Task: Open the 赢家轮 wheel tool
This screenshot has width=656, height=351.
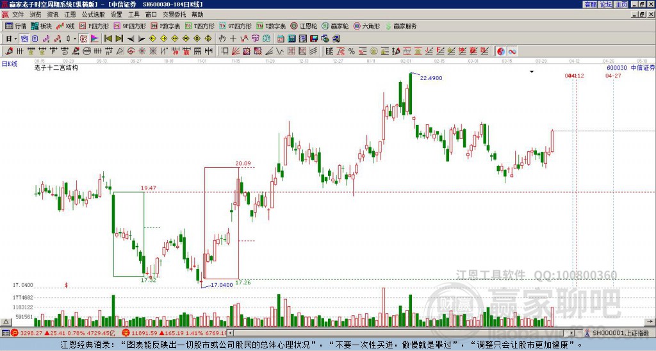Action: coord(335,26)
